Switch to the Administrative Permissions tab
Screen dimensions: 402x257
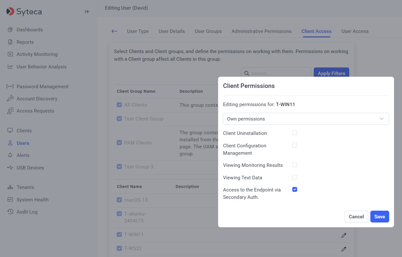[261, 31]
